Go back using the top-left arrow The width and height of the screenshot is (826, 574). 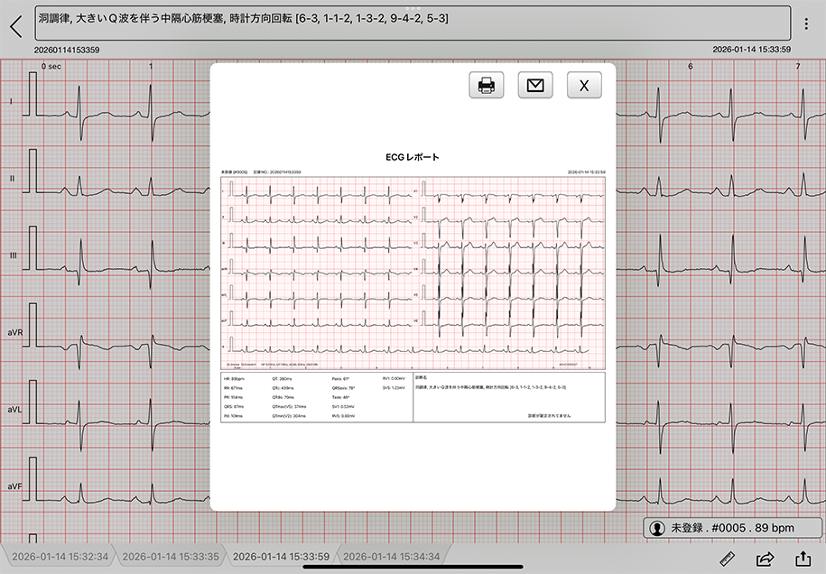[15, 25]
